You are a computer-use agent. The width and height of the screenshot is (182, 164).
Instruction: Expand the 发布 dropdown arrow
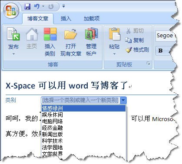coord(13,54)
